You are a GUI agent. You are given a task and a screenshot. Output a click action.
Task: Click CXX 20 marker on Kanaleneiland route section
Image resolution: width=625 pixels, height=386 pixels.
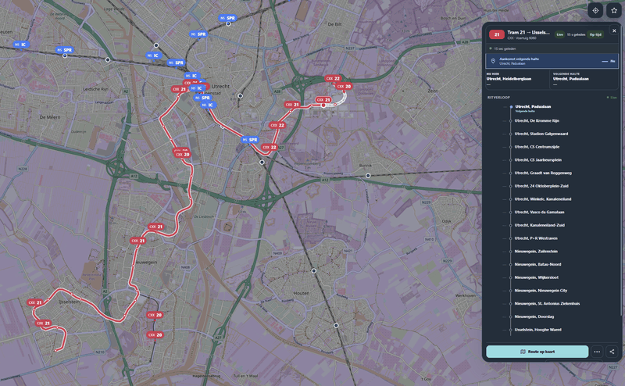[183, 154]
